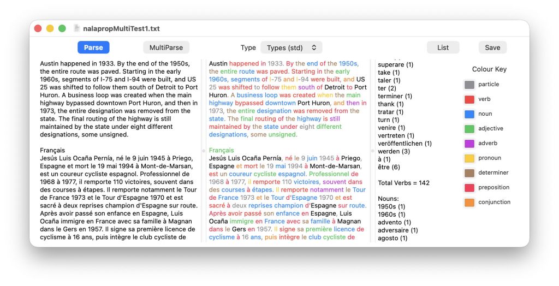Grab the divider handle between the text panes
Viewport: 559px width, 286px height.
point(204,150)
